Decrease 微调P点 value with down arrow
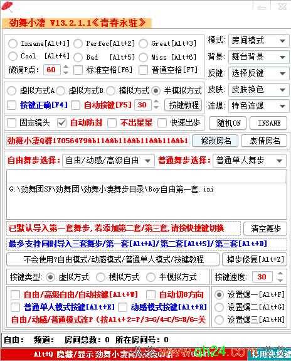The image size is (291, 361). point(66,73)
